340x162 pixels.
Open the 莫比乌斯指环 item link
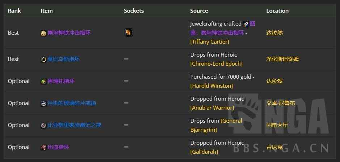[x=63, y=59]
